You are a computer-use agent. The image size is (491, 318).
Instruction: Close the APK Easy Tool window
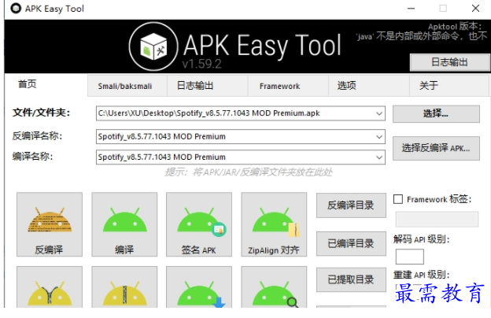475,9
